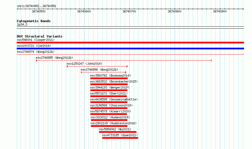Click the nsv546001 (Cooper2011) red variant bar
This screenshot has height=149, width=252.
pyautogui.click(x=130, y=43)
